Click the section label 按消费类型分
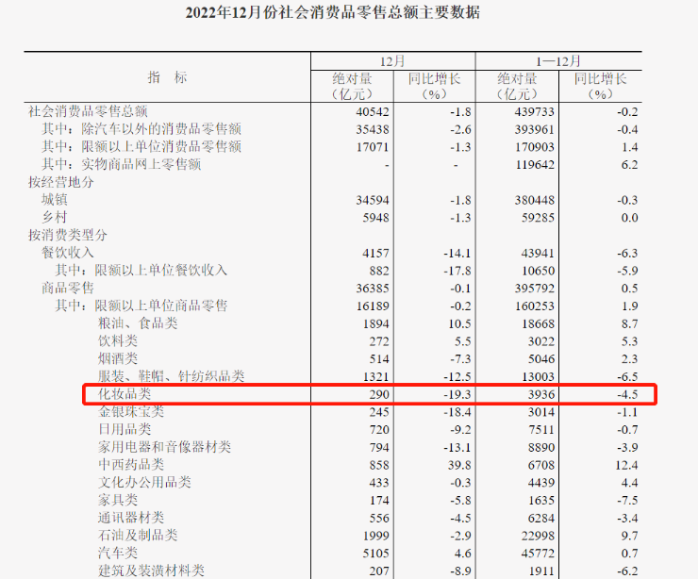This screenshot has width=698, height=579. coord(68,235)
